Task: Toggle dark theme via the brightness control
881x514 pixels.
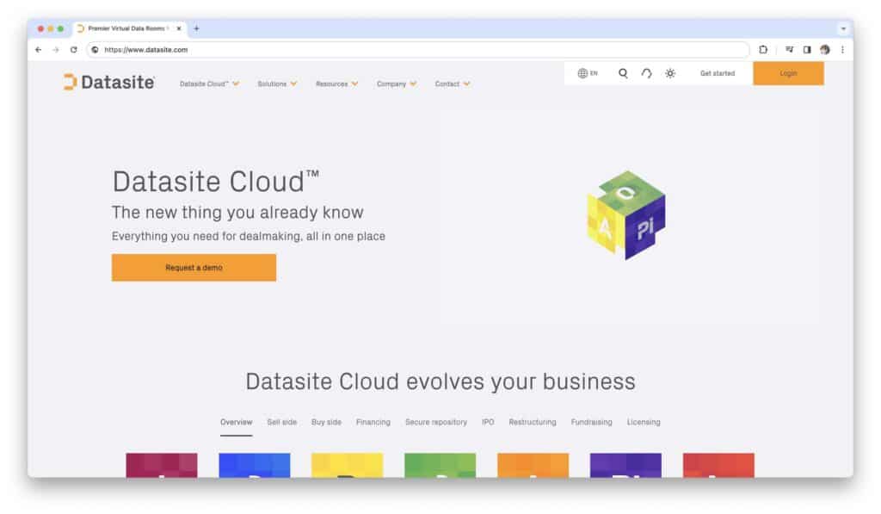Action: pyautogui.click(x=670, y=73)
